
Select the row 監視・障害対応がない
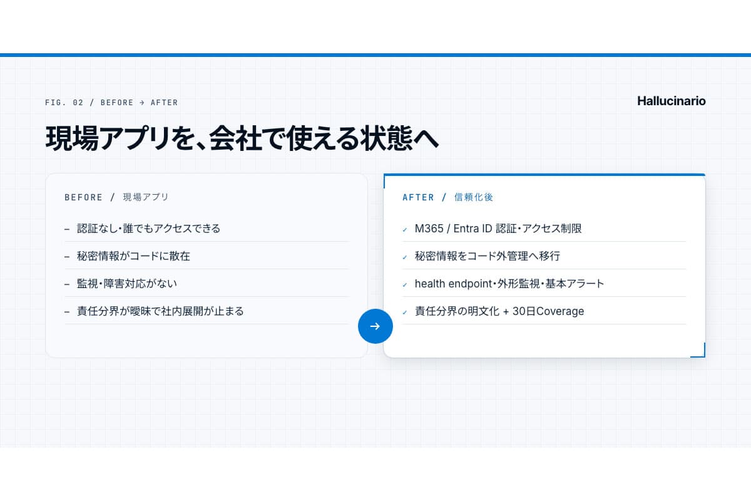point(207,284)
